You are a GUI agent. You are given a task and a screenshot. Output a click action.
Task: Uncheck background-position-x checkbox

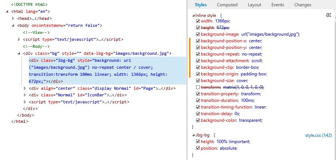(x=198, y=41)
